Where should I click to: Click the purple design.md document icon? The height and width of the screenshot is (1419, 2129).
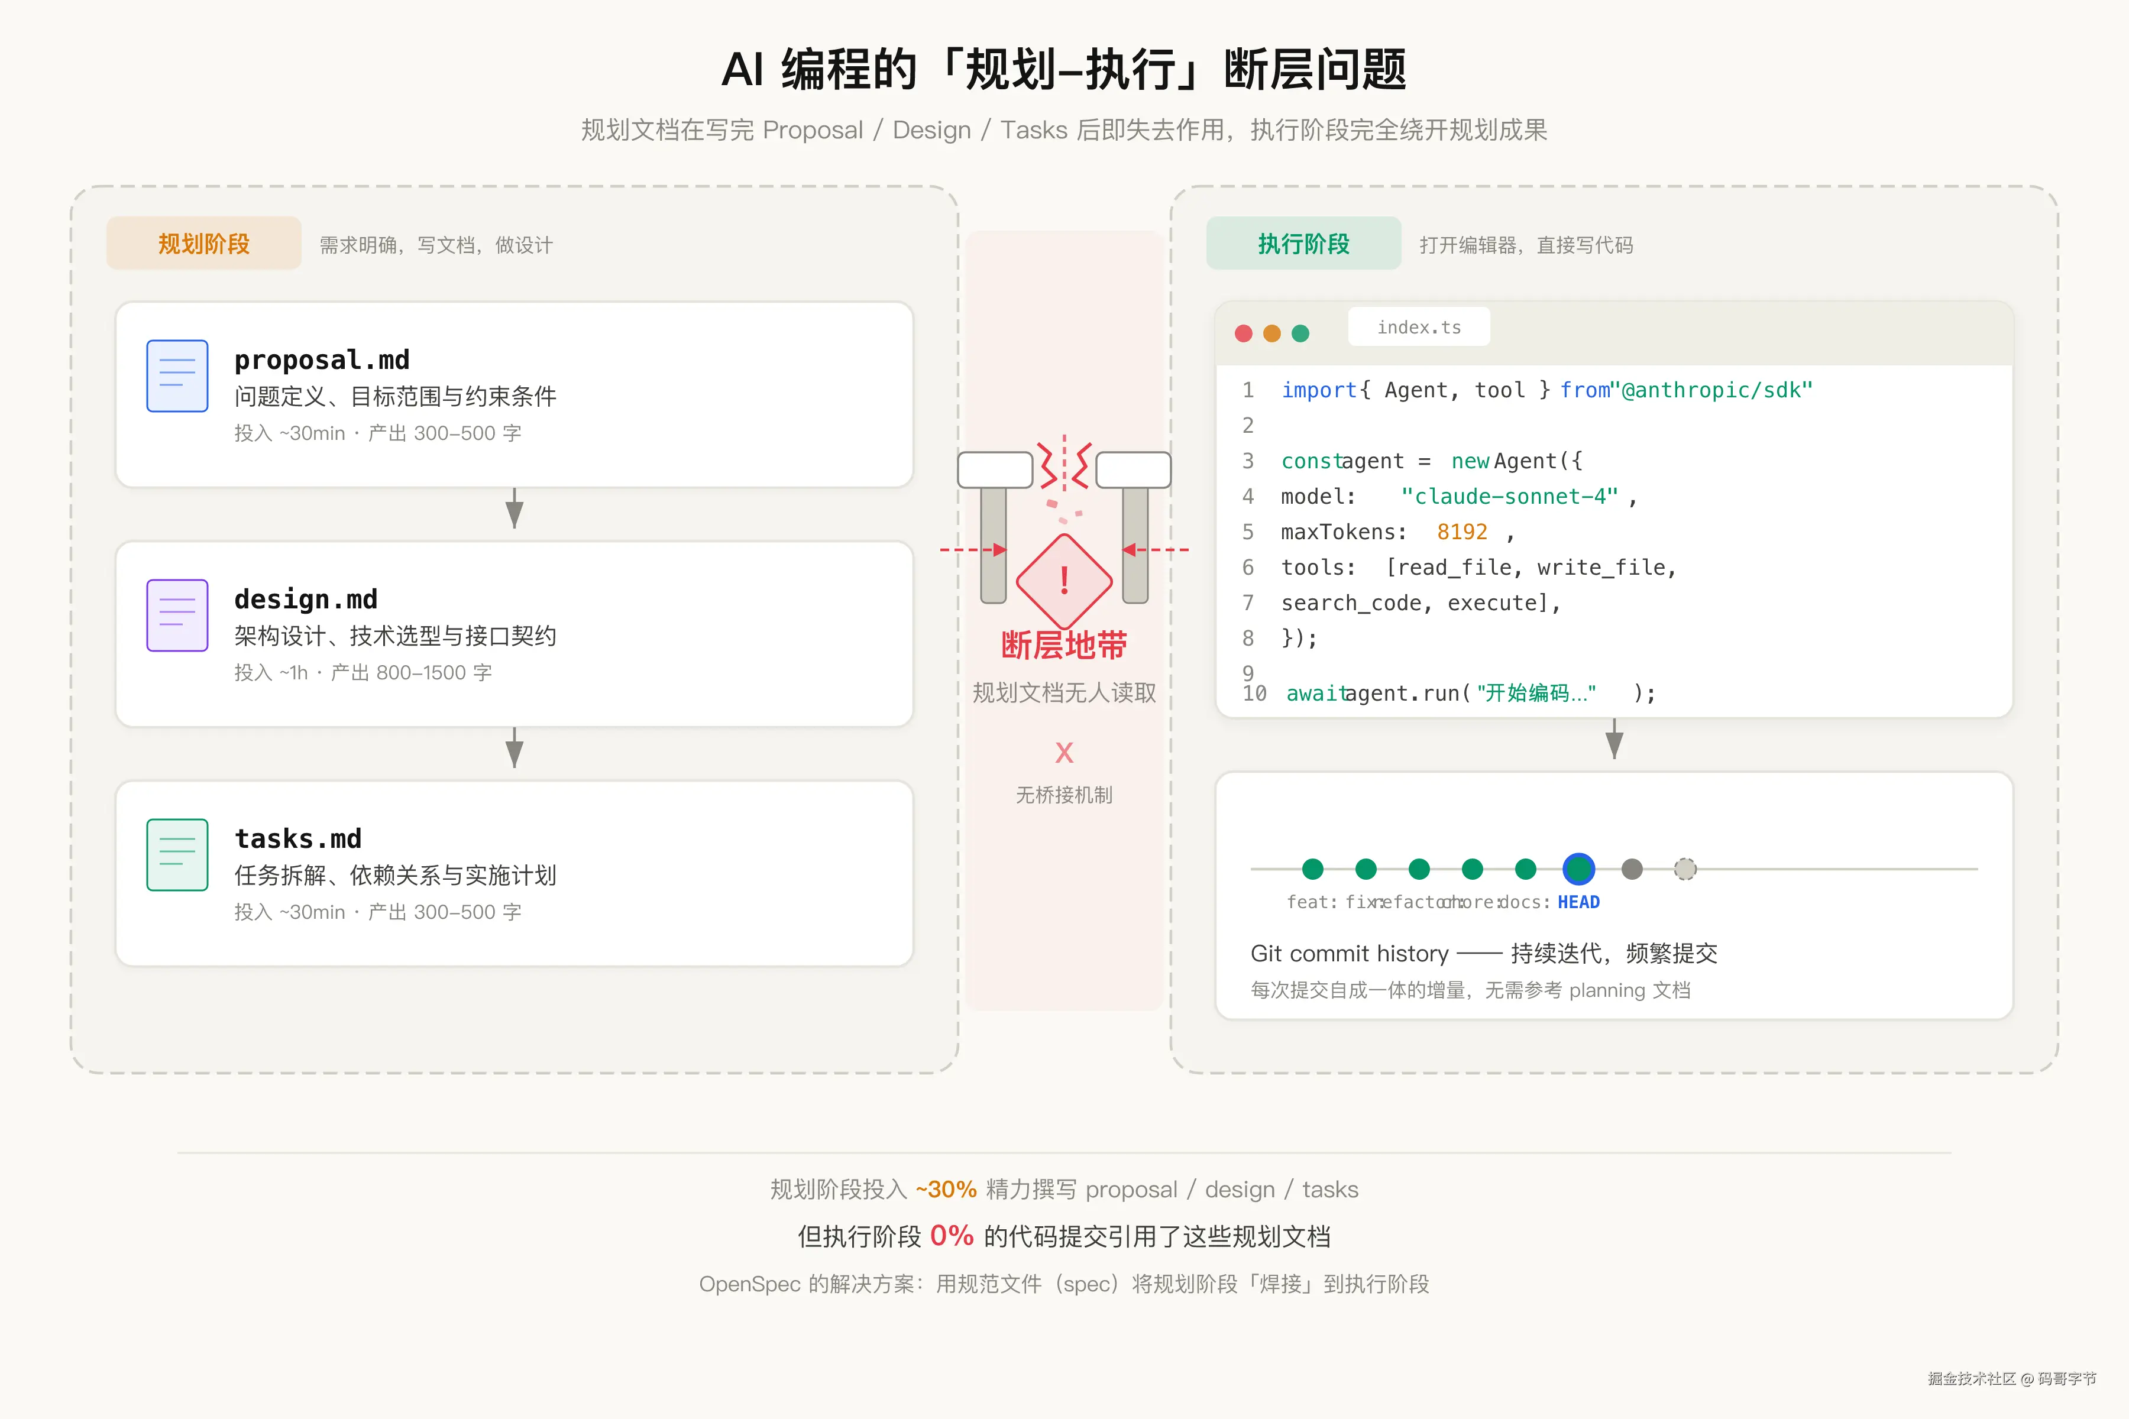177,615
